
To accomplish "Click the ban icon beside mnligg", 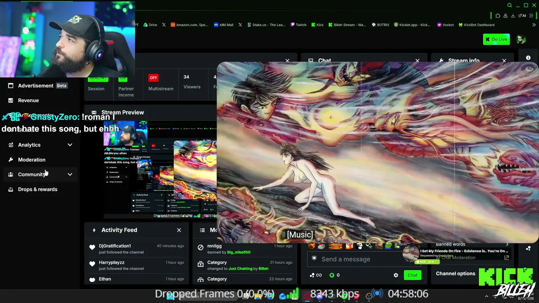I will click(x=200, y=247).
